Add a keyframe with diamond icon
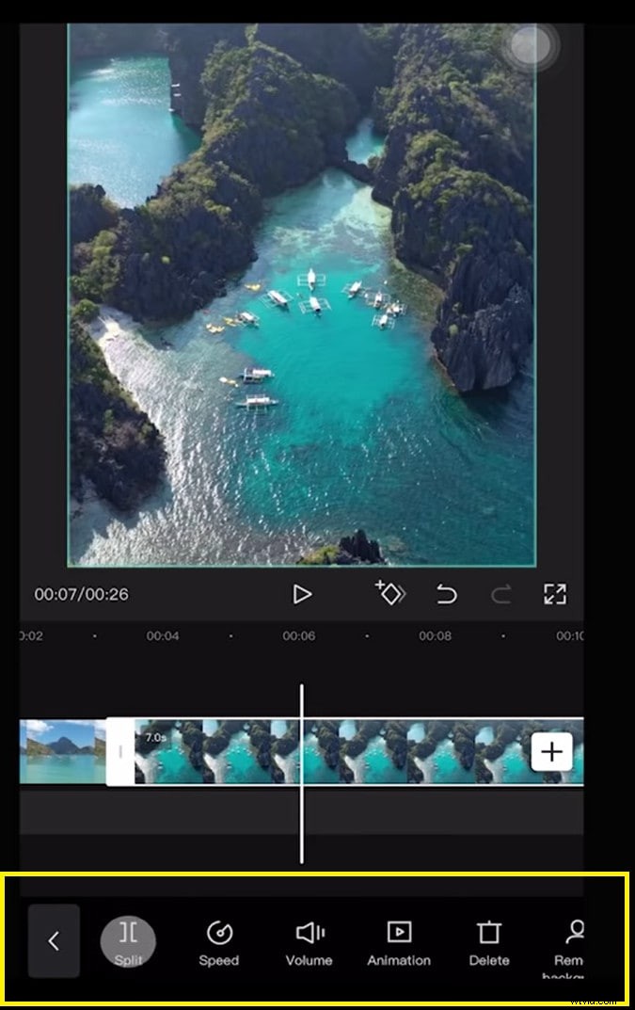 tap(390, 593)
